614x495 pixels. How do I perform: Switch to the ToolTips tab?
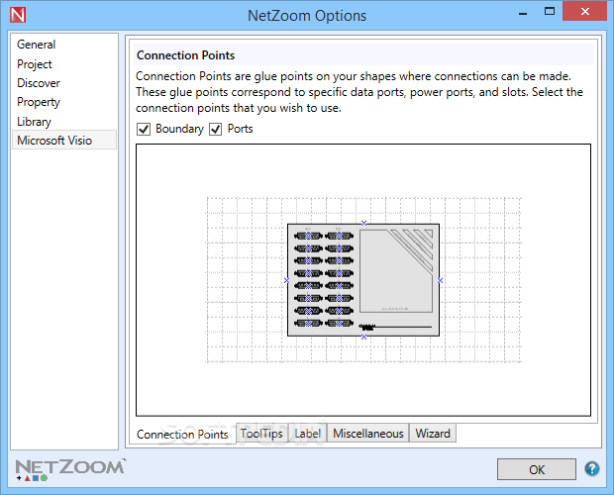(261, 434)
